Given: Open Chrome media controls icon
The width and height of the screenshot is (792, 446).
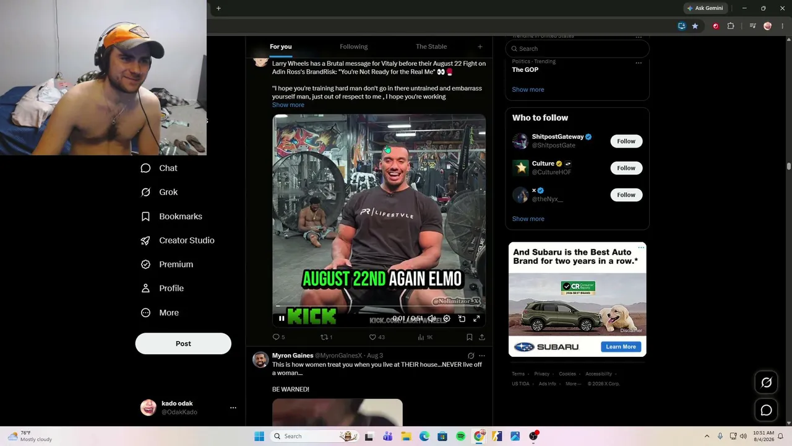Looking at the screenshot, I should [752, 26].
